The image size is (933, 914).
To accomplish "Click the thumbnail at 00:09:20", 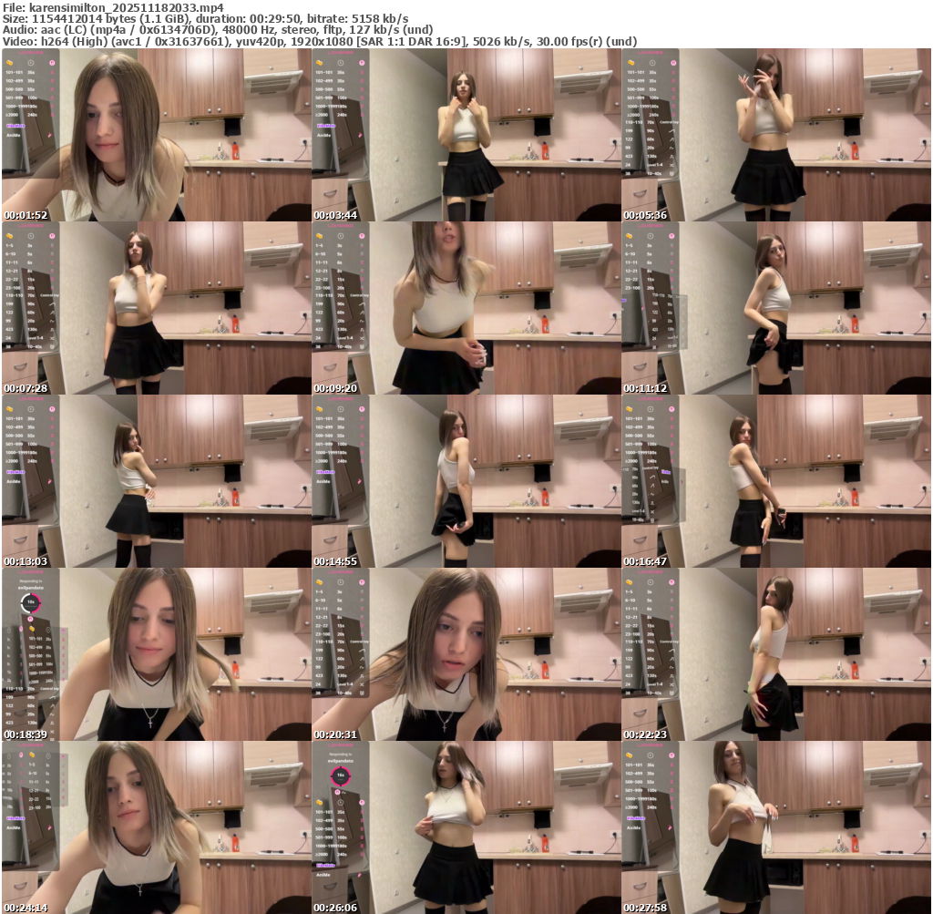I will tap(466, 308).
